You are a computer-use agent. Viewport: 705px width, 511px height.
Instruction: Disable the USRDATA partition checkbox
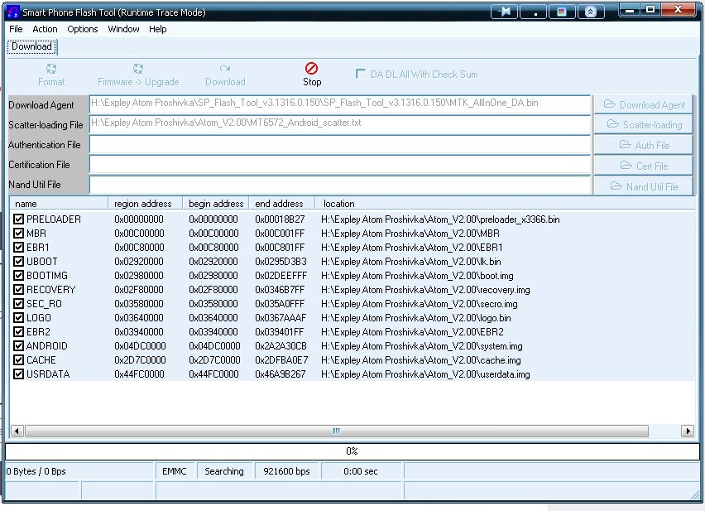[19, 374]
